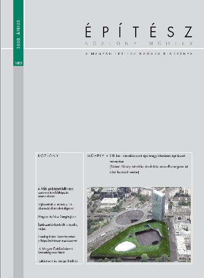Open the Magyar építész Sanghajban item
Screen dimensions: 204x278
click(57, 217)
